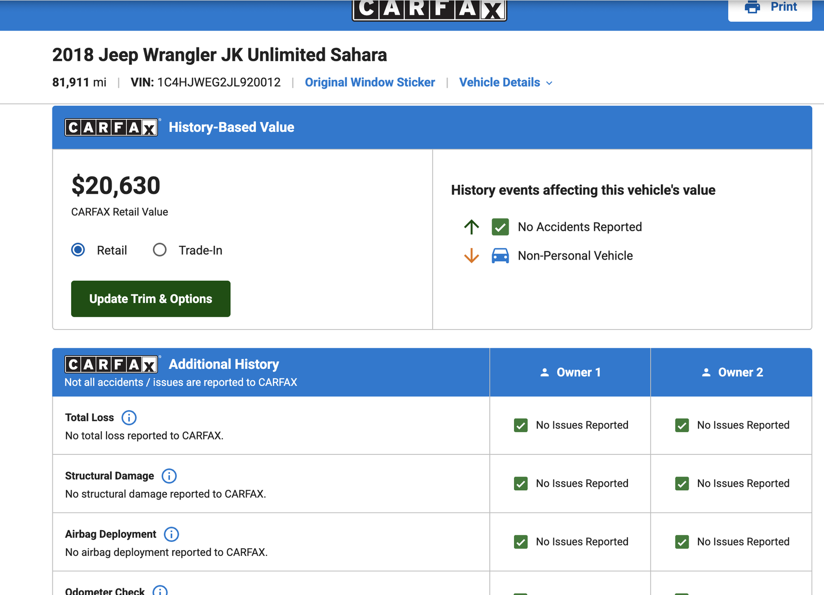The image size is (824, 595).
Task: Click 'No total loss reported to CARFAX.' text
Action: [x=144, y=436]
